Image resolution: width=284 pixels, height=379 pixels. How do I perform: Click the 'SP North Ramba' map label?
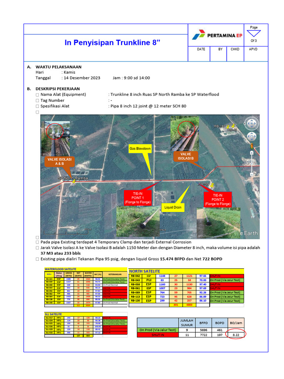[x=73, y=178]
